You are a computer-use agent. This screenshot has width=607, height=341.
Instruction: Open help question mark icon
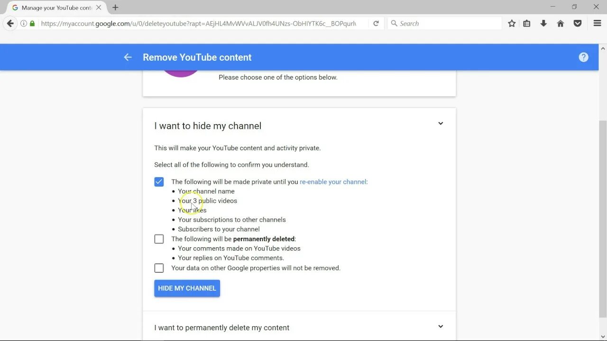coord(584,57)
